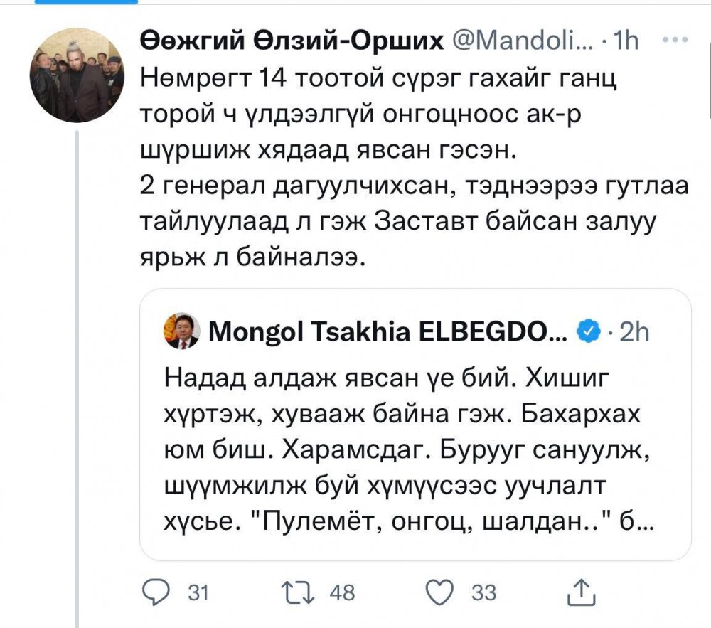
Task: Open ELBEGDORJ's small avatar in quoted tweet
Action: 181,331
